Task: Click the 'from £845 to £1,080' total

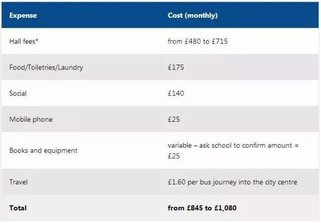Action: tap(202, 208)
